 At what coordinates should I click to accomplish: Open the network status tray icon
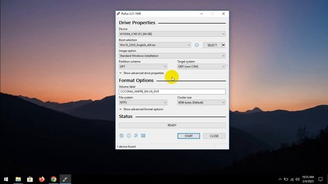[x=292, y=179]
